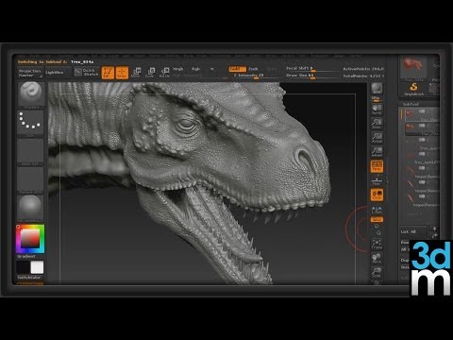
Task: Open the texture selection slot
Action: (x=30, y=179)
